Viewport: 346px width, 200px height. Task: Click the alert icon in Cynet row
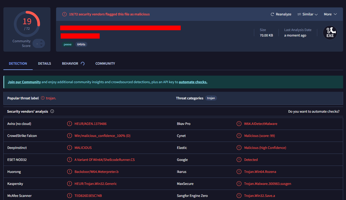(239, 136)
